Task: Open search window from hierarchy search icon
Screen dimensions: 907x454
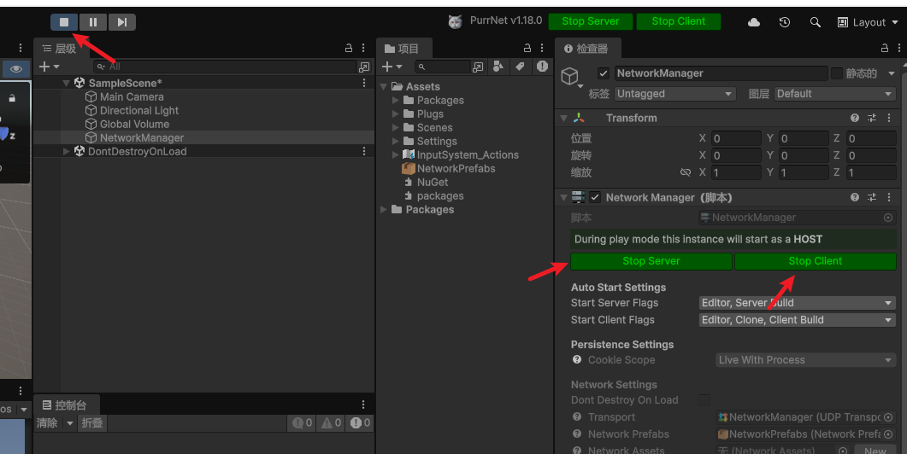Action: point(364,67)
